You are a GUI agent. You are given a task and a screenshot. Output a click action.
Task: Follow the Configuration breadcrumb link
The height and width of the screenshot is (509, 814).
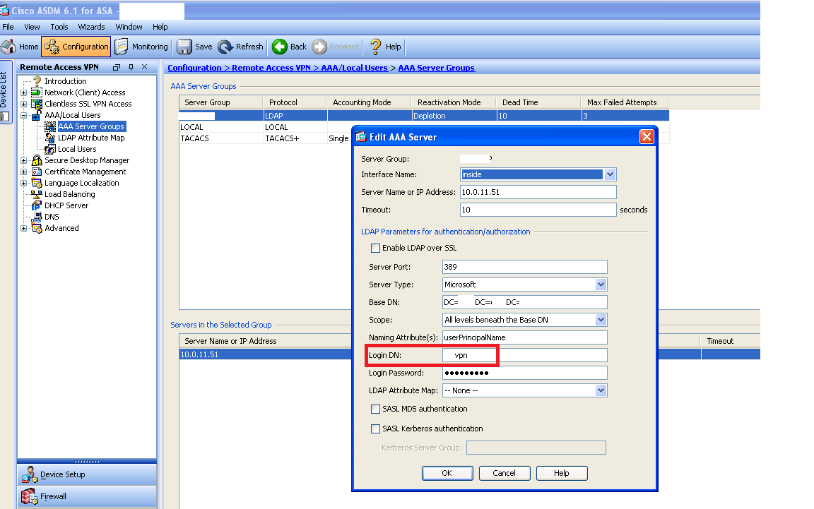195,68
